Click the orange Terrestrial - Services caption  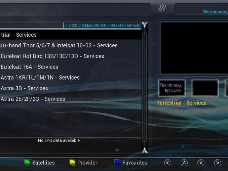(x=182, y=103)
